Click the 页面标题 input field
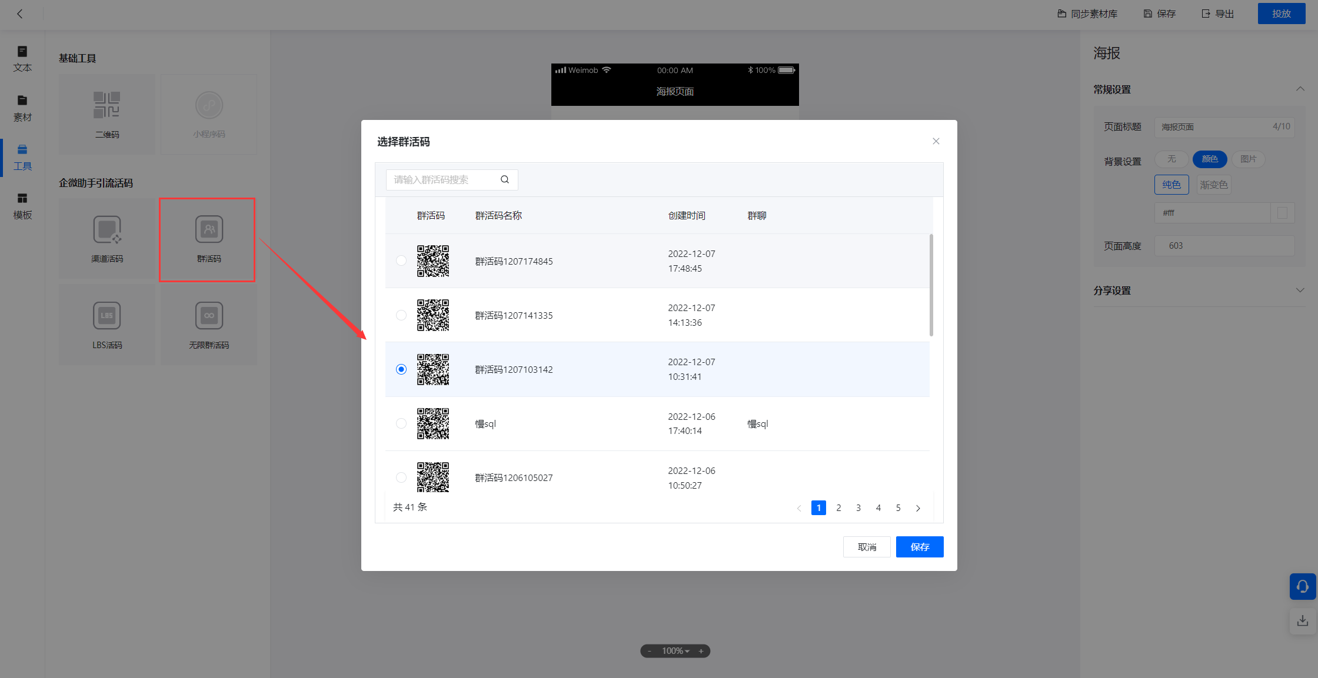This screenshot has height=678, width=1318. pyautogui.click(x=1224, y=126)
